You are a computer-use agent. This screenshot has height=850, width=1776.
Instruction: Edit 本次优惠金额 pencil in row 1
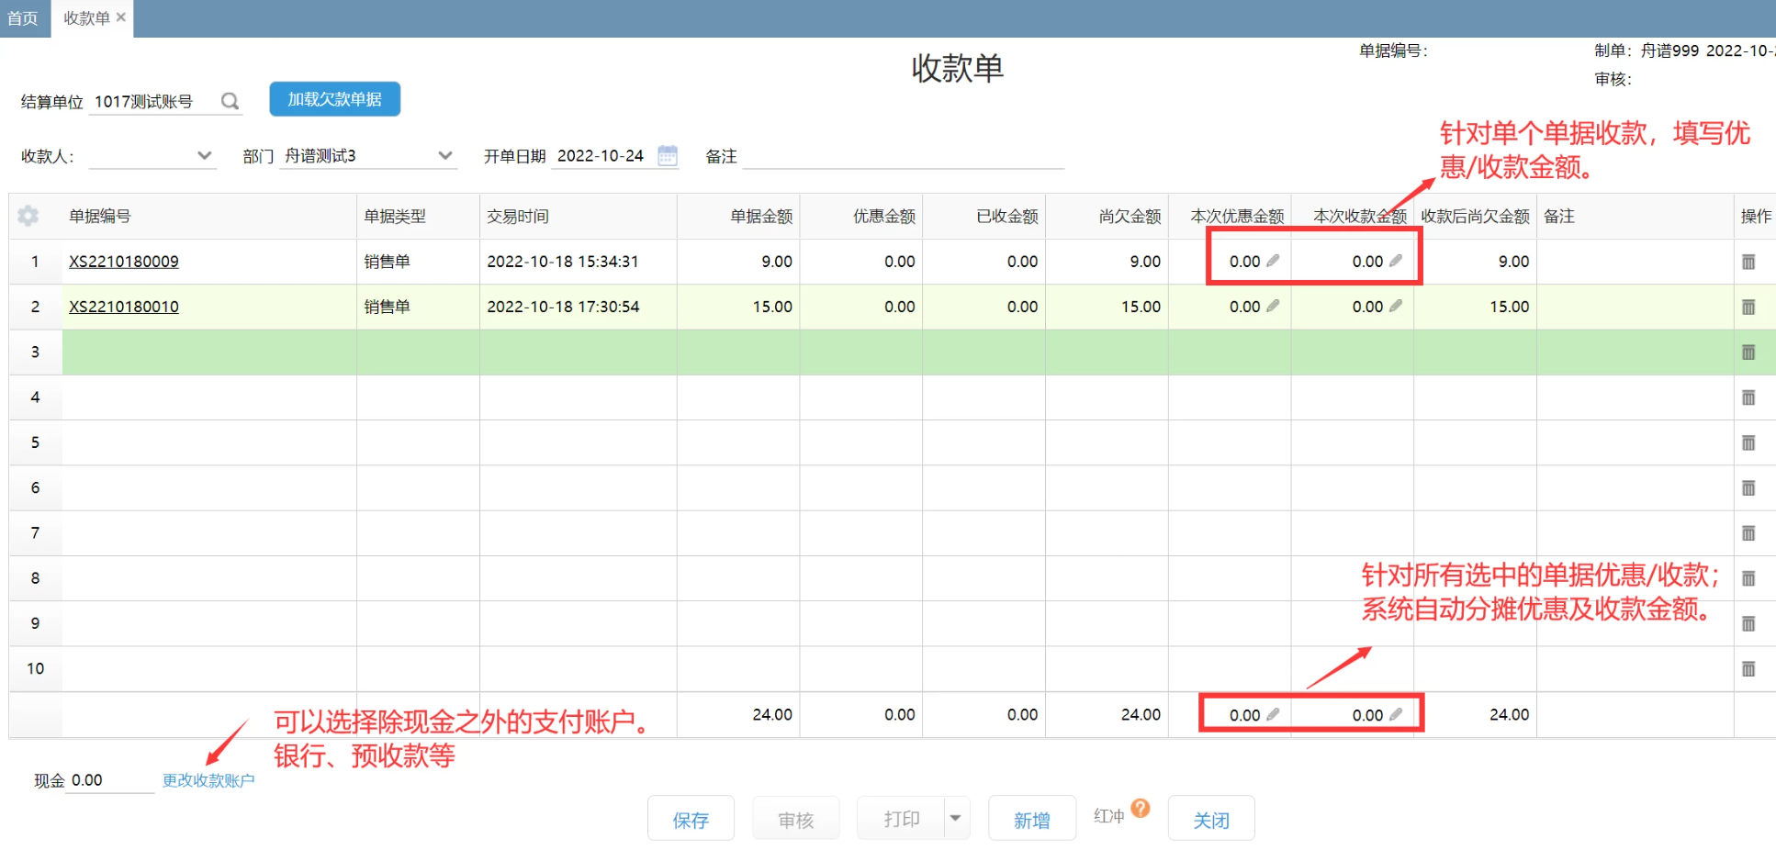(1273, 261)
